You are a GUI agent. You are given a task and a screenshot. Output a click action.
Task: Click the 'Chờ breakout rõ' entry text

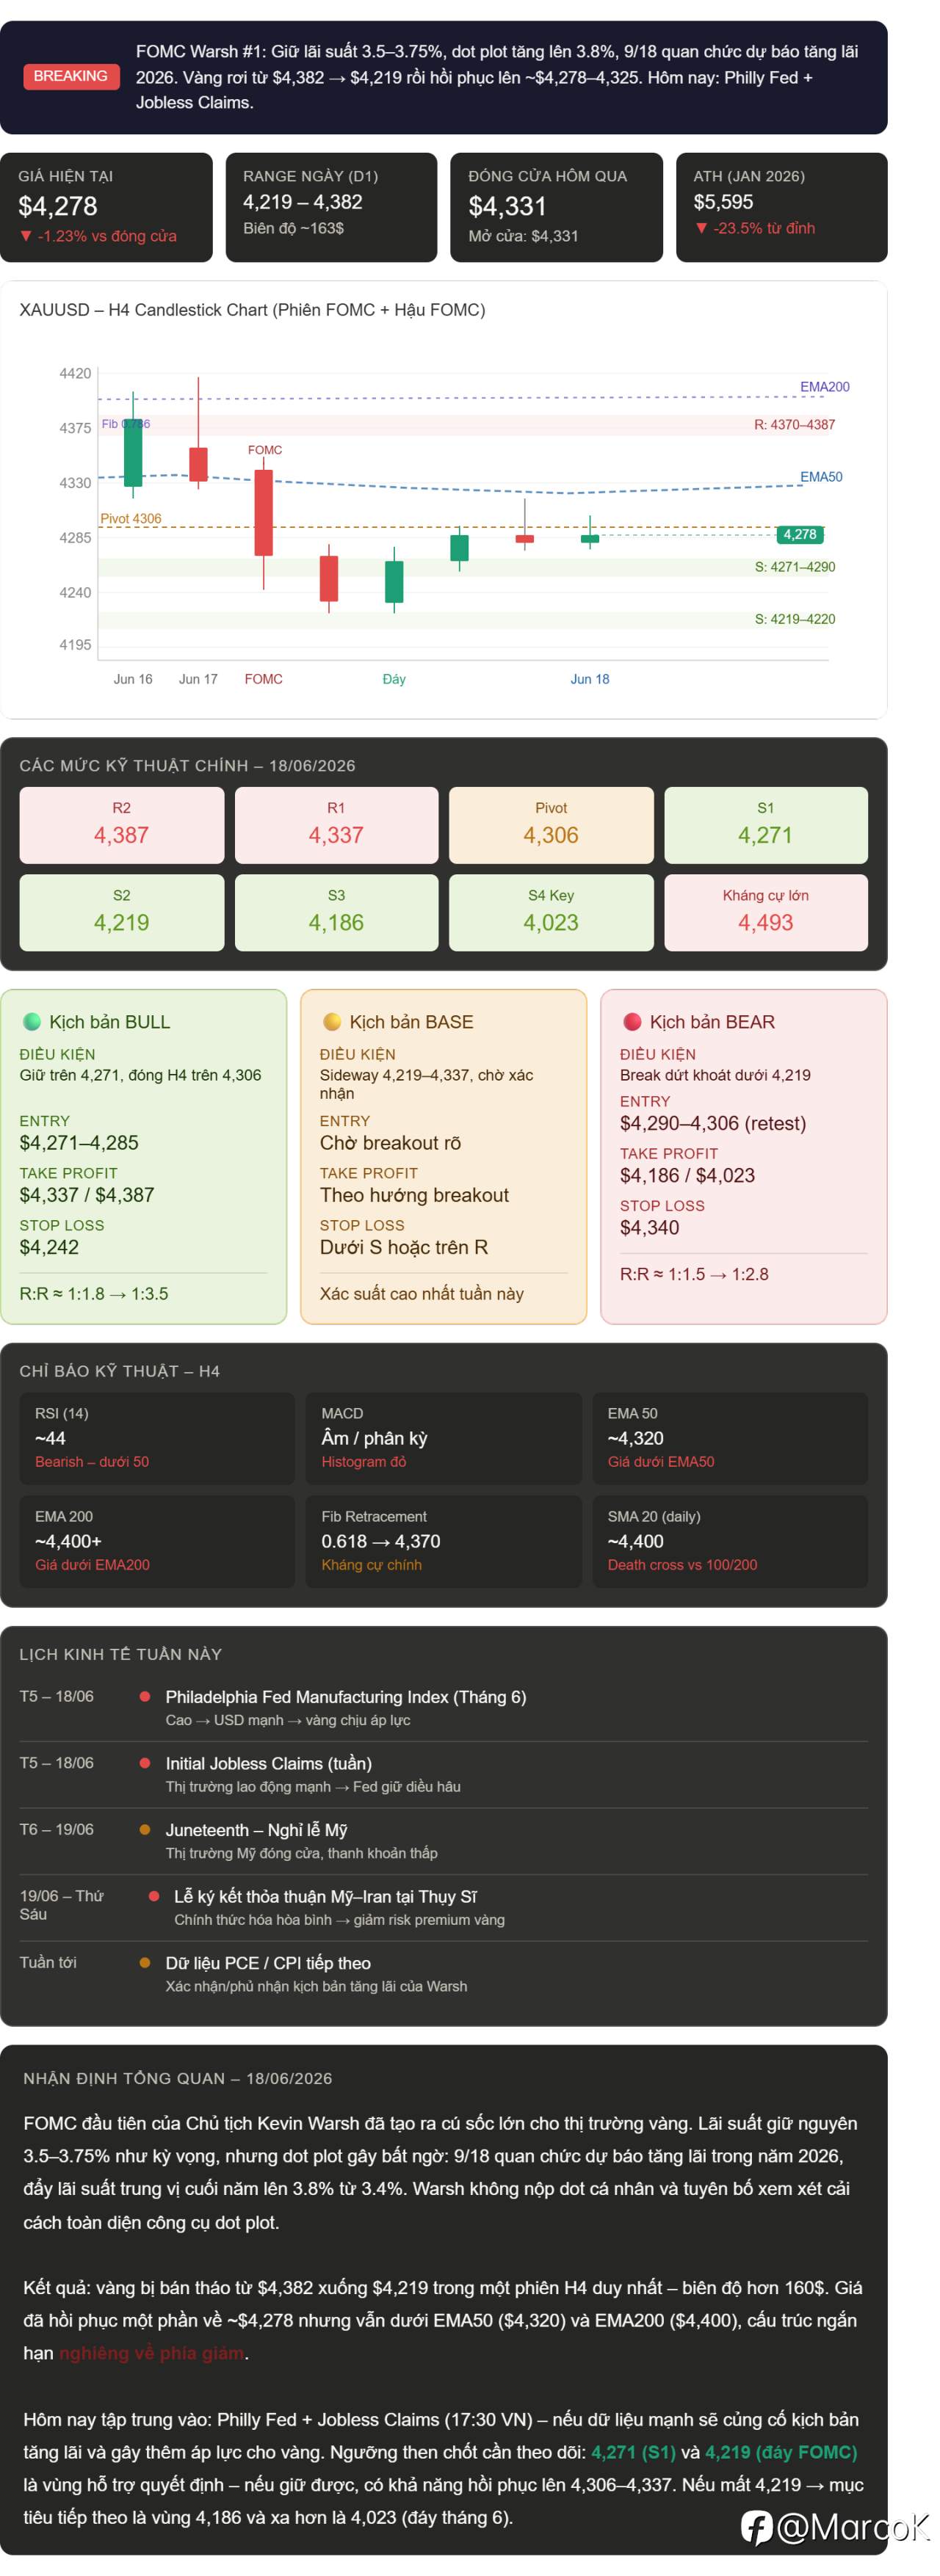(390, 1143)
